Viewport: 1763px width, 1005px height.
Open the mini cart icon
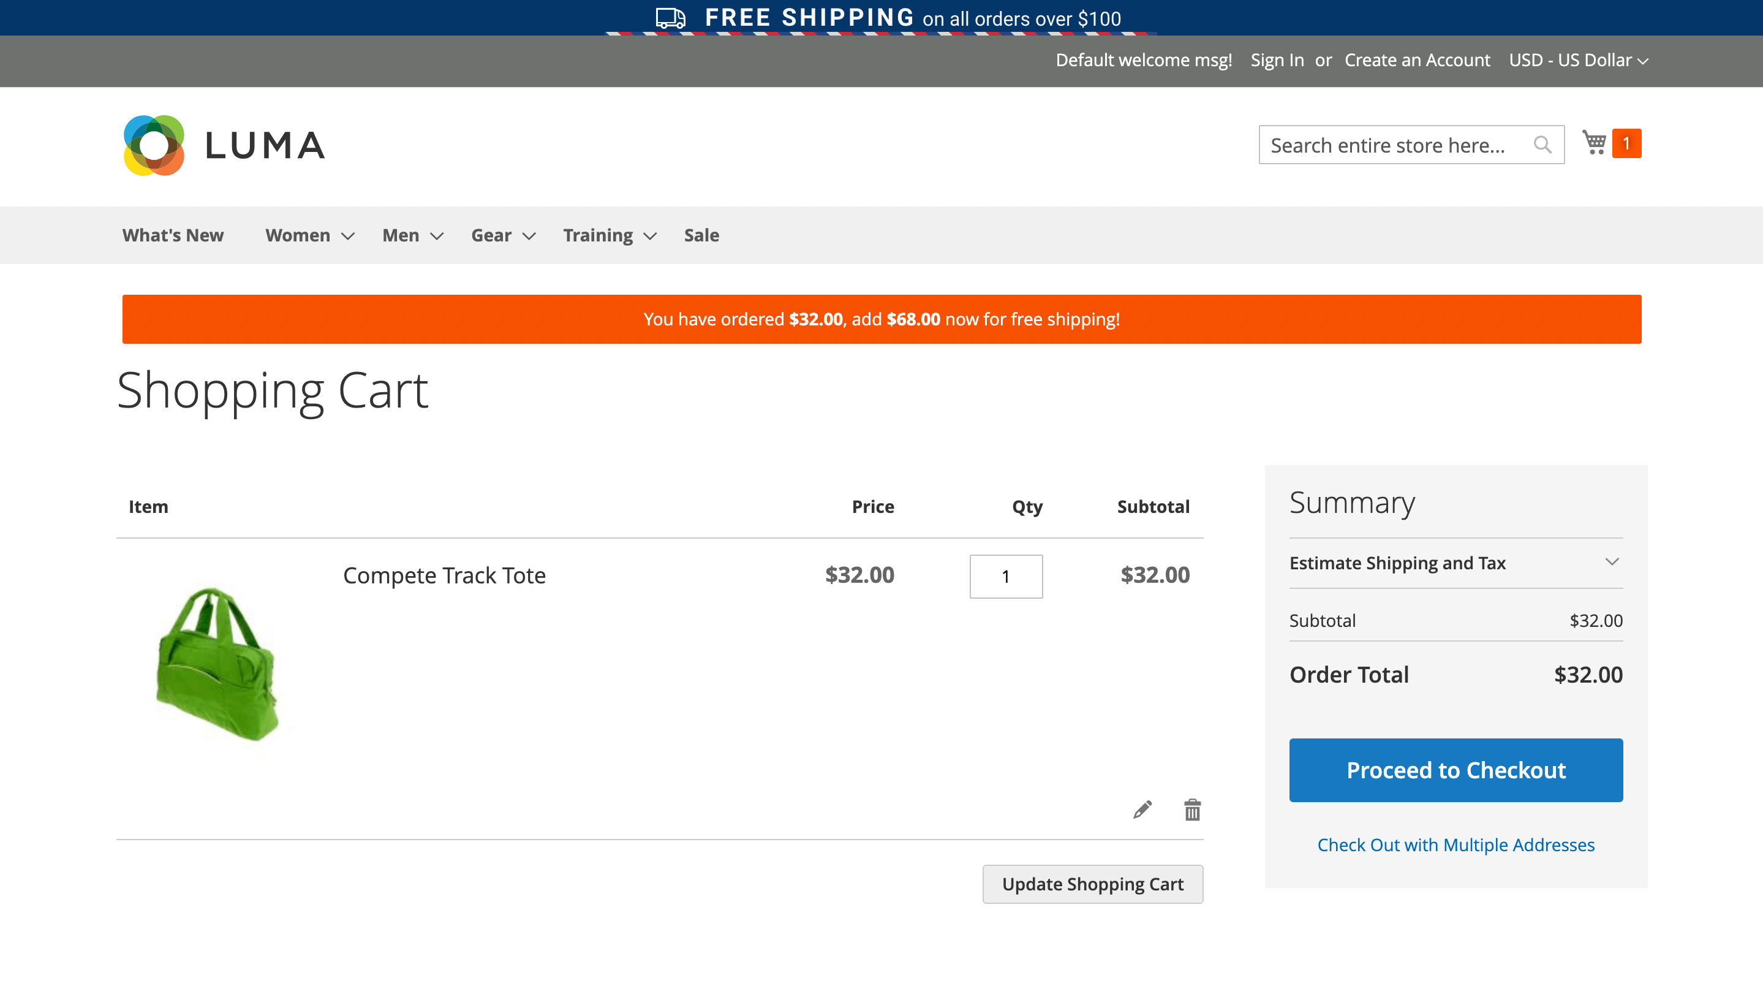pyautogui.click(x=1595, y=143)
